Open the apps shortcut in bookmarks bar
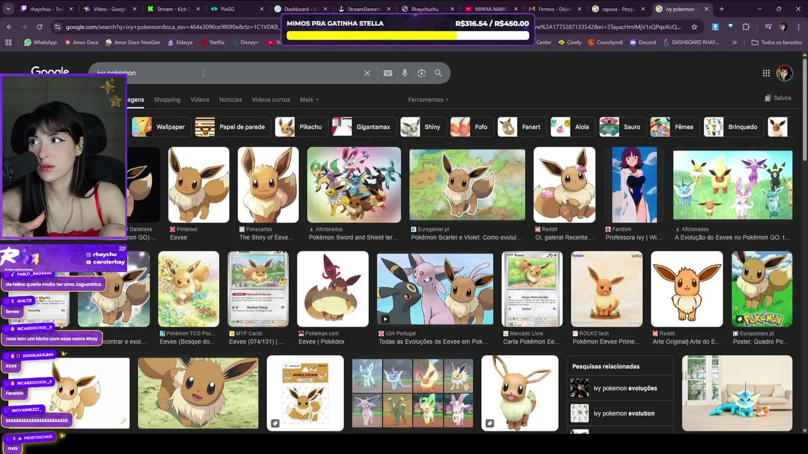This screenshot has width=808, height=454. (8, 42)
